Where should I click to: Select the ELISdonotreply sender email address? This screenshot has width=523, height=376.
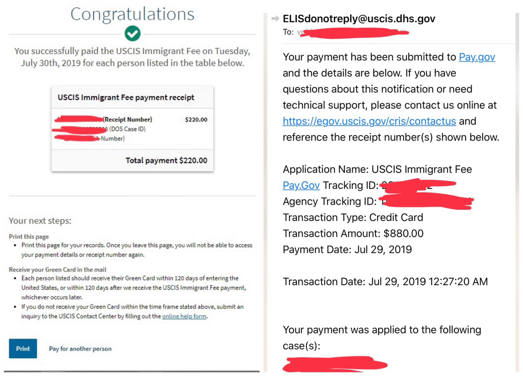coord(359,18)
